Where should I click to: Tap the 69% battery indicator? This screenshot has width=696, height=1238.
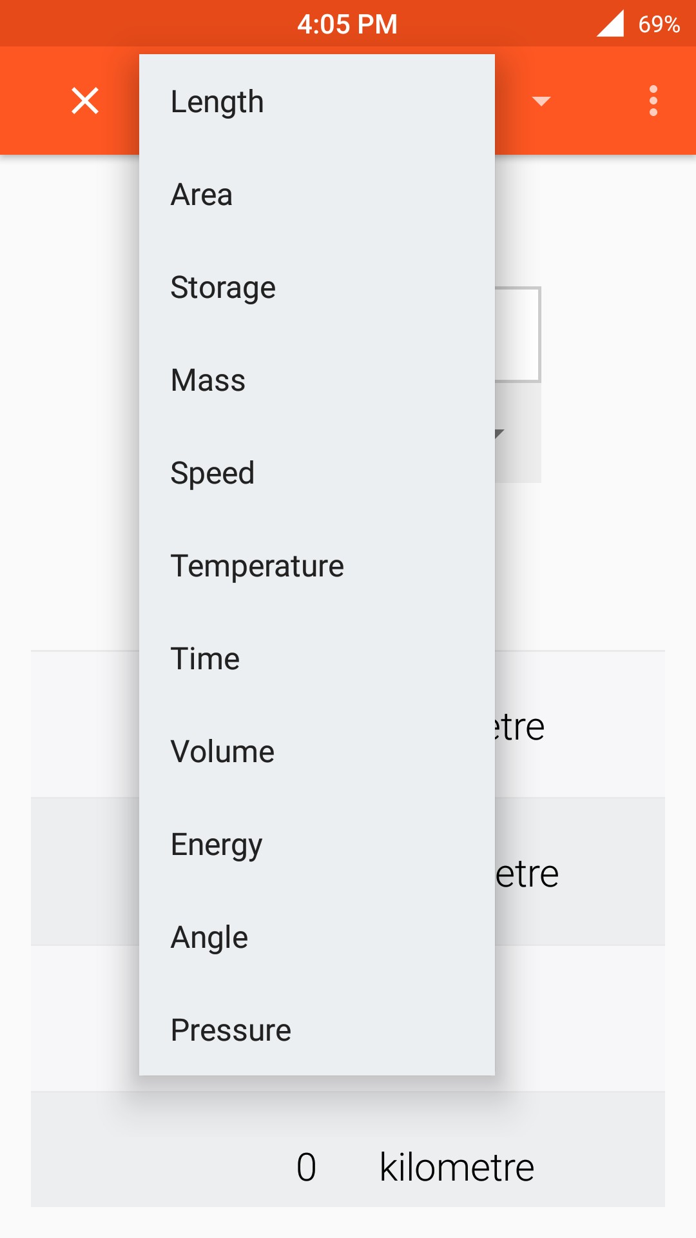pos(659,25)
